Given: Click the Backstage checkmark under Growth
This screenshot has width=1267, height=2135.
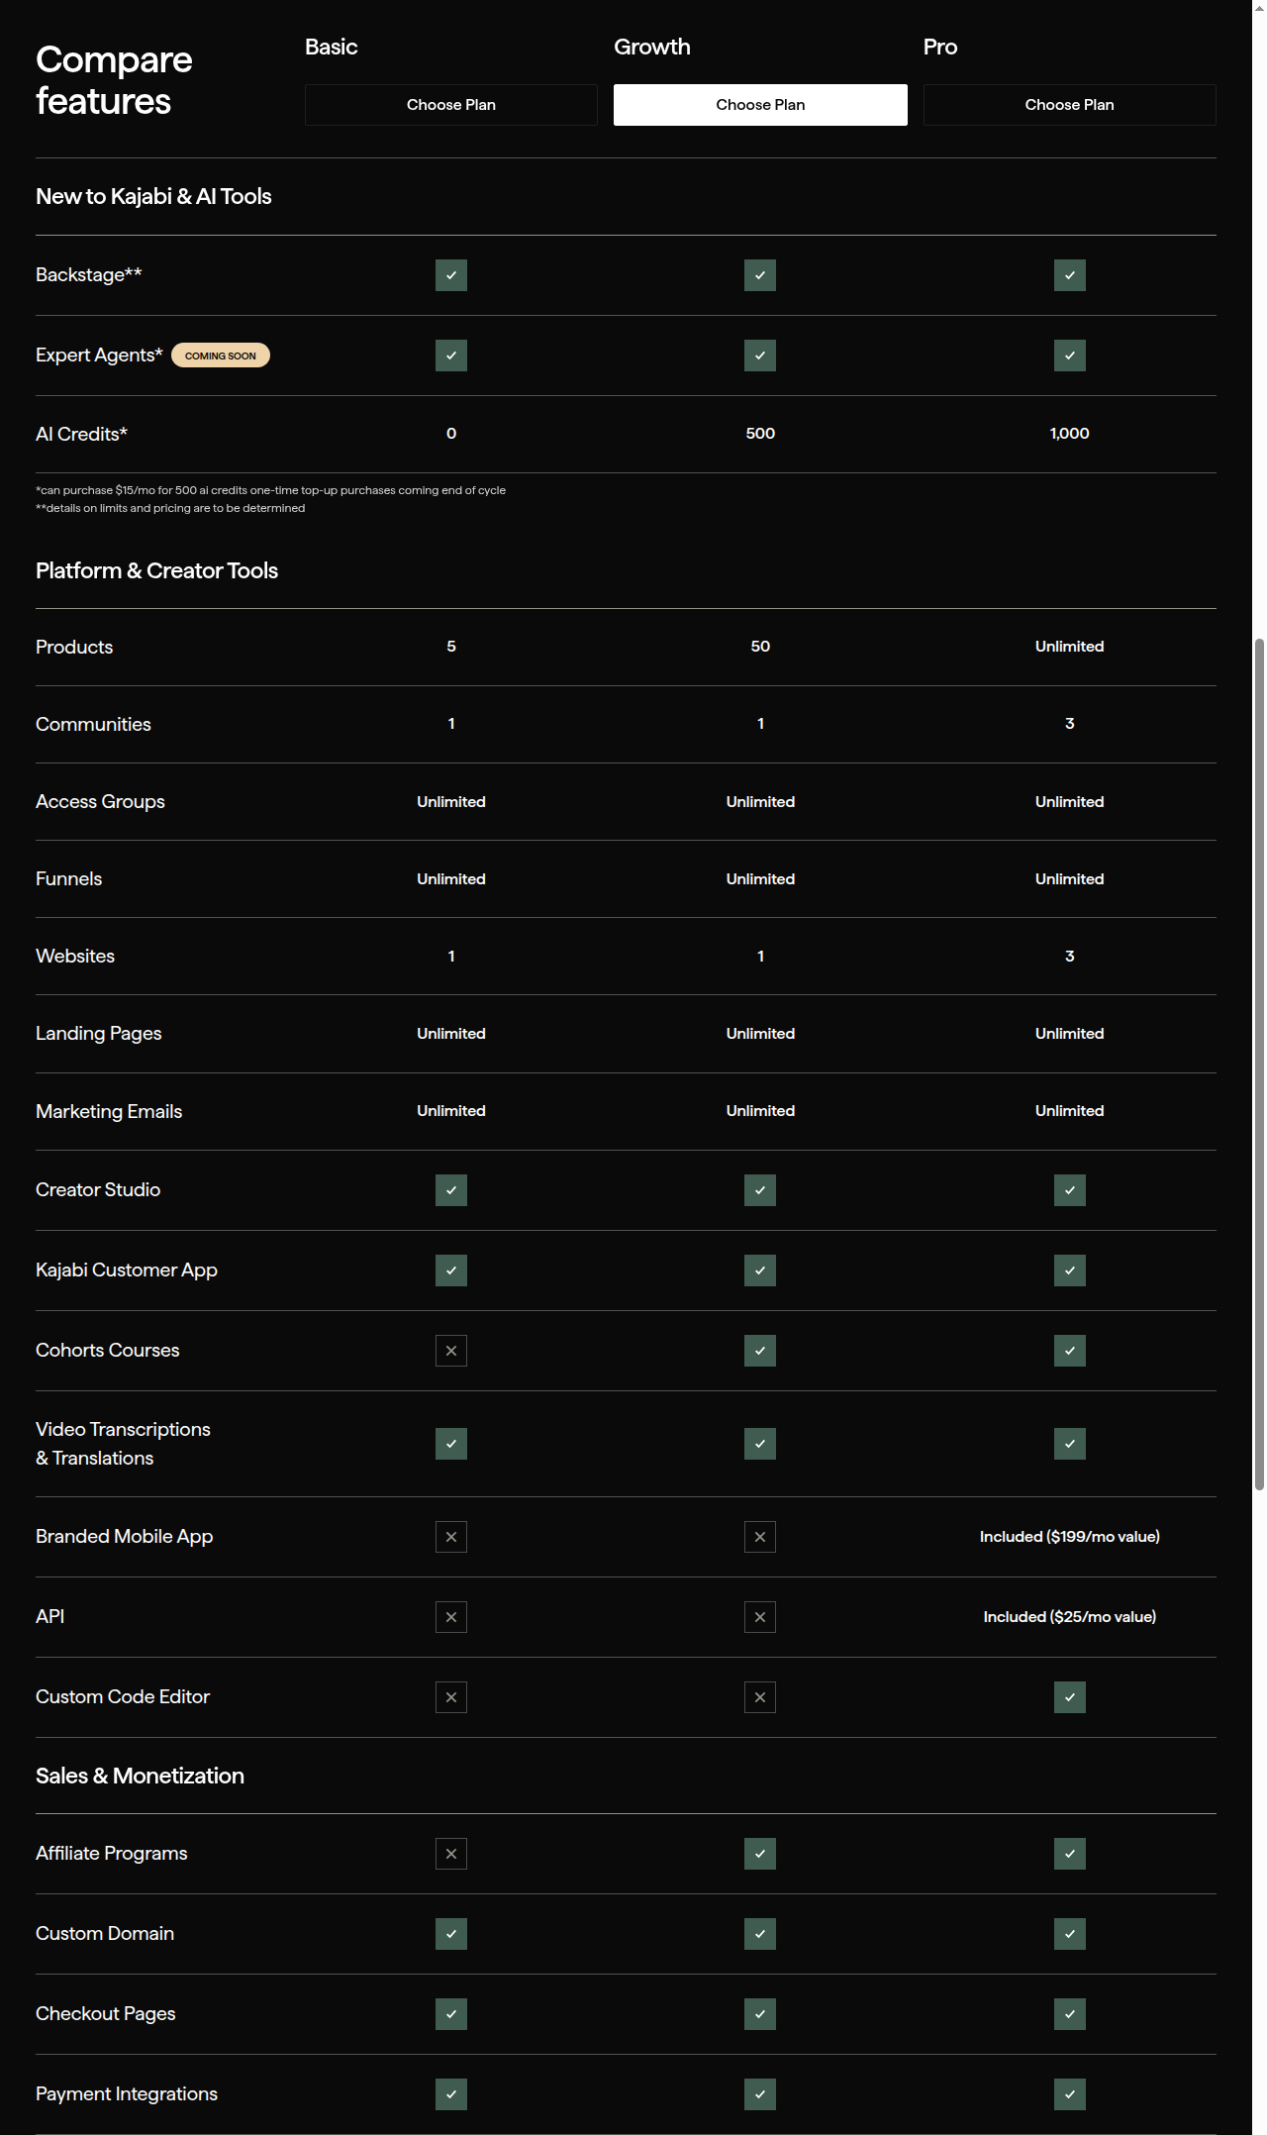Looking at the screenshot, I should [760, 275].
